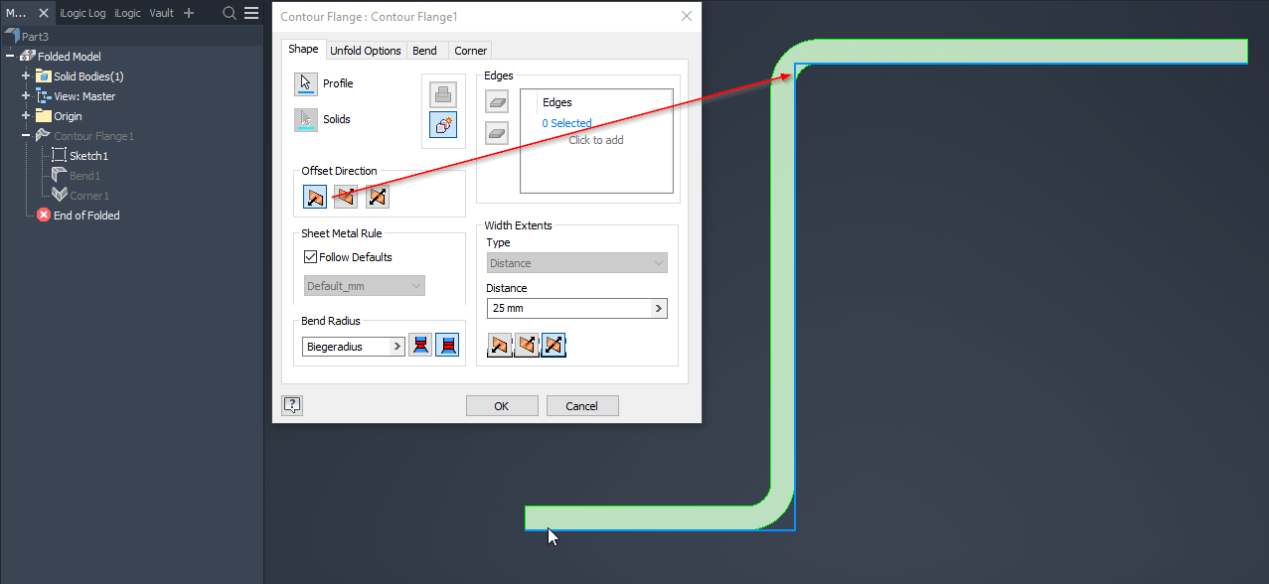Expand the Solid Bodies tree node
The width and height of the screenshot is (1269, 584).
[x=25, y=75]
